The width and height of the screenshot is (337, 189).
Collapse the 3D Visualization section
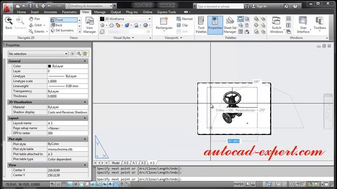(x=85, y=102)
